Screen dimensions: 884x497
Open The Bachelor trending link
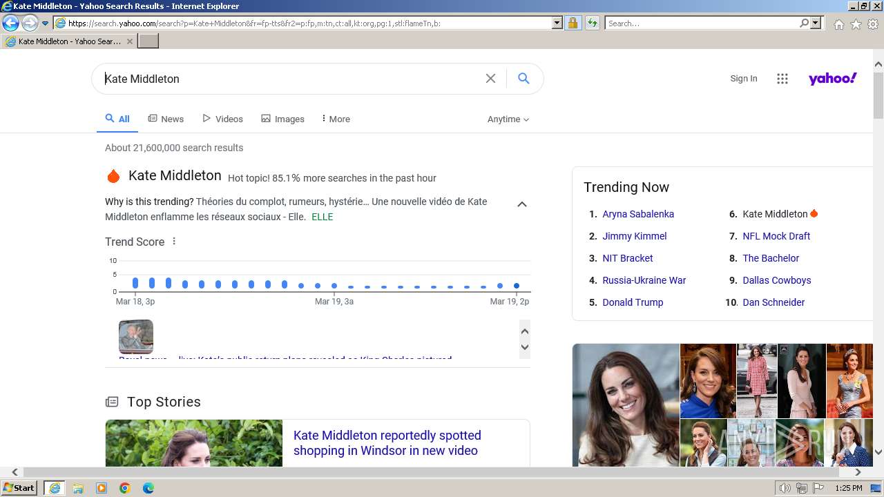pos(771,258)
